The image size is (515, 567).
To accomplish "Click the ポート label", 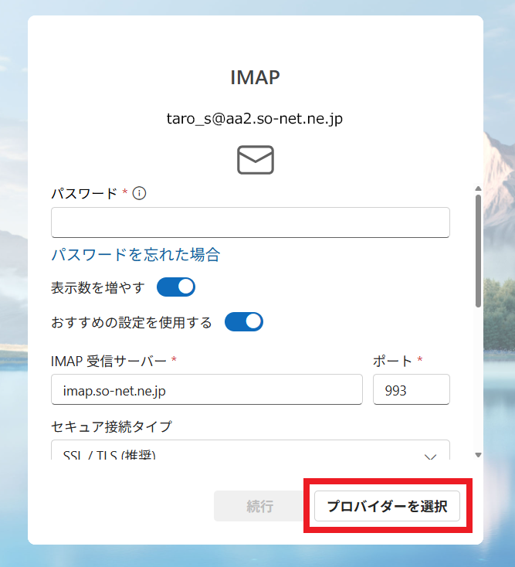I will [x=393, y=361].
